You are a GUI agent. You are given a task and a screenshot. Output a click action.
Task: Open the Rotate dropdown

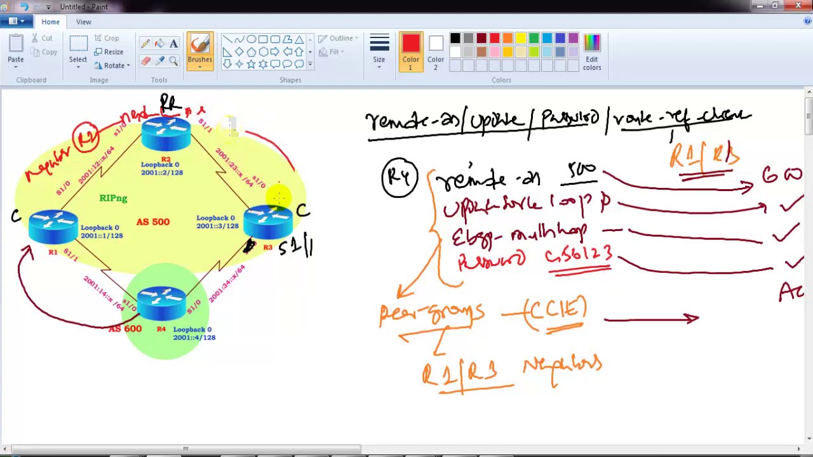(112, 65)
